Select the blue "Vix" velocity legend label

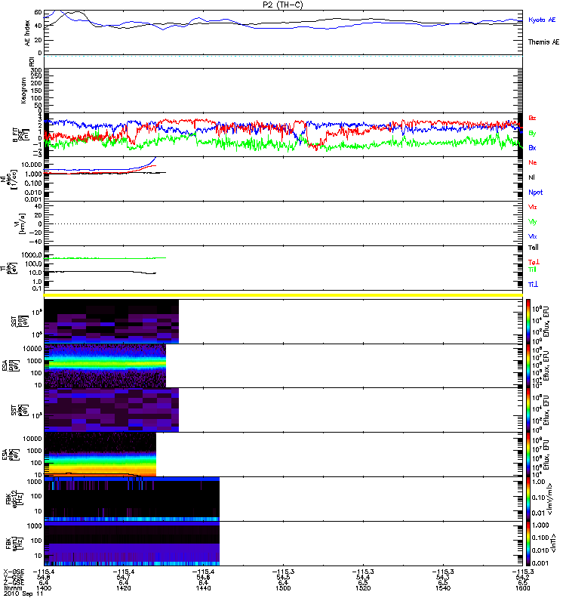(x=533, y=236)
